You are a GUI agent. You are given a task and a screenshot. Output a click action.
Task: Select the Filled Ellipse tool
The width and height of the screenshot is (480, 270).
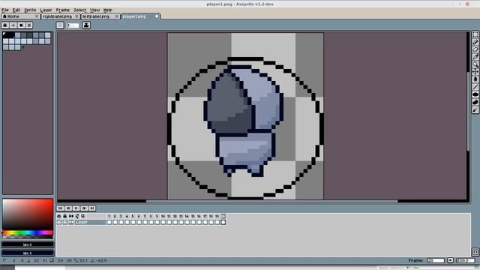pyautogui.click(x=475, y=94)
